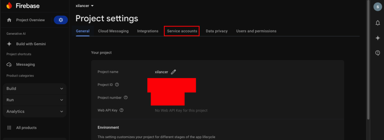Screen dimensions: 384x140
Task: Click the Messaging cloud icon
Action: 9,65
